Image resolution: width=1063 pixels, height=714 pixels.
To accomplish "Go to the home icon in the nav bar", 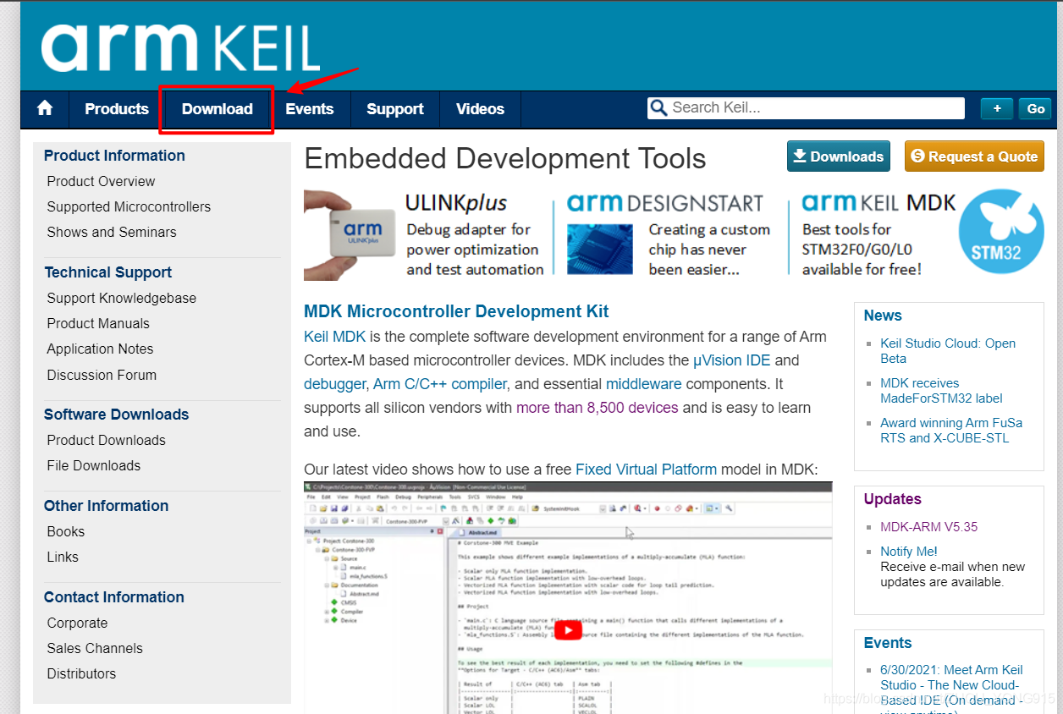I will click(x=45, y=109).
